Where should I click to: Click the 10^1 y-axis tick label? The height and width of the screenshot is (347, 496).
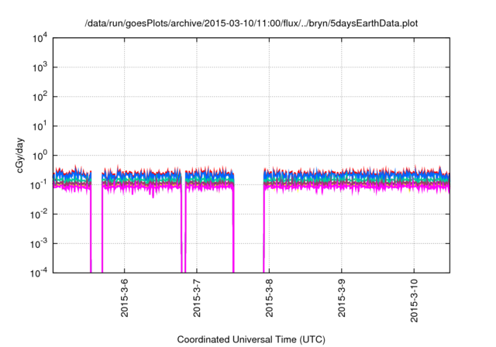[x=40, y=126]
